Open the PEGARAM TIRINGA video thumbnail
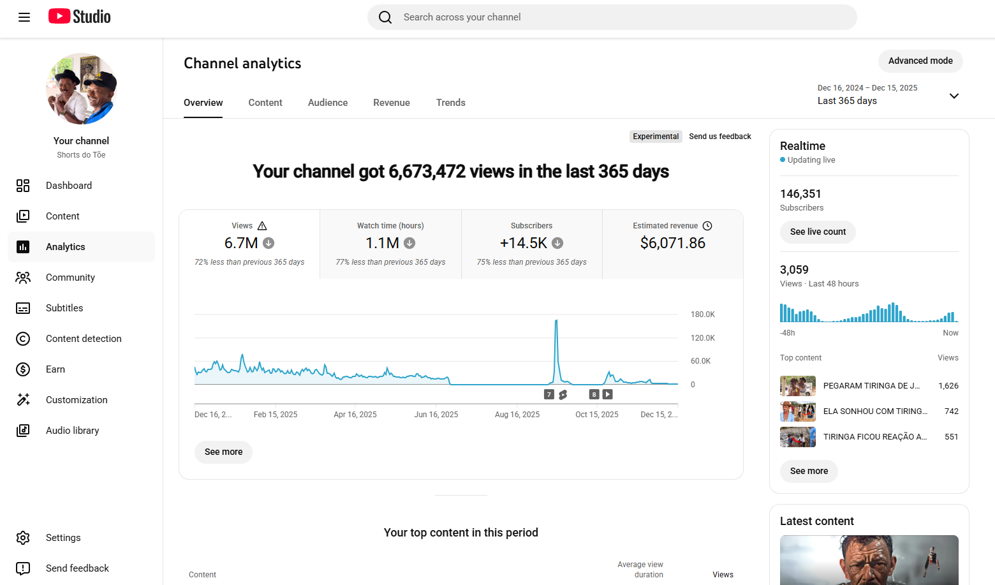 point(798,386)
